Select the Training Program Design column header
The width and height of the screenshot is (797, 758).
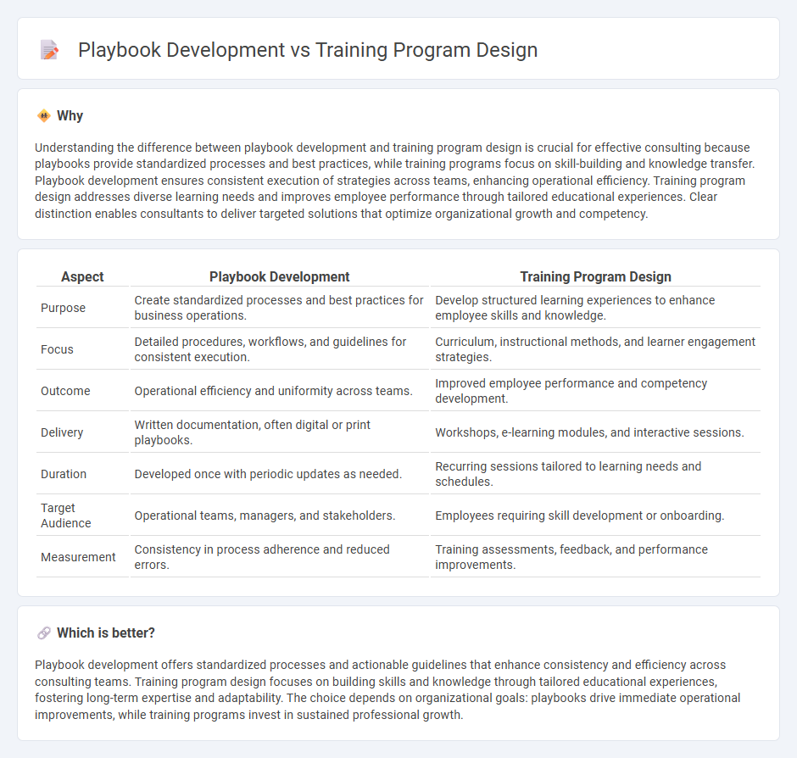click(x=596, y=276)
